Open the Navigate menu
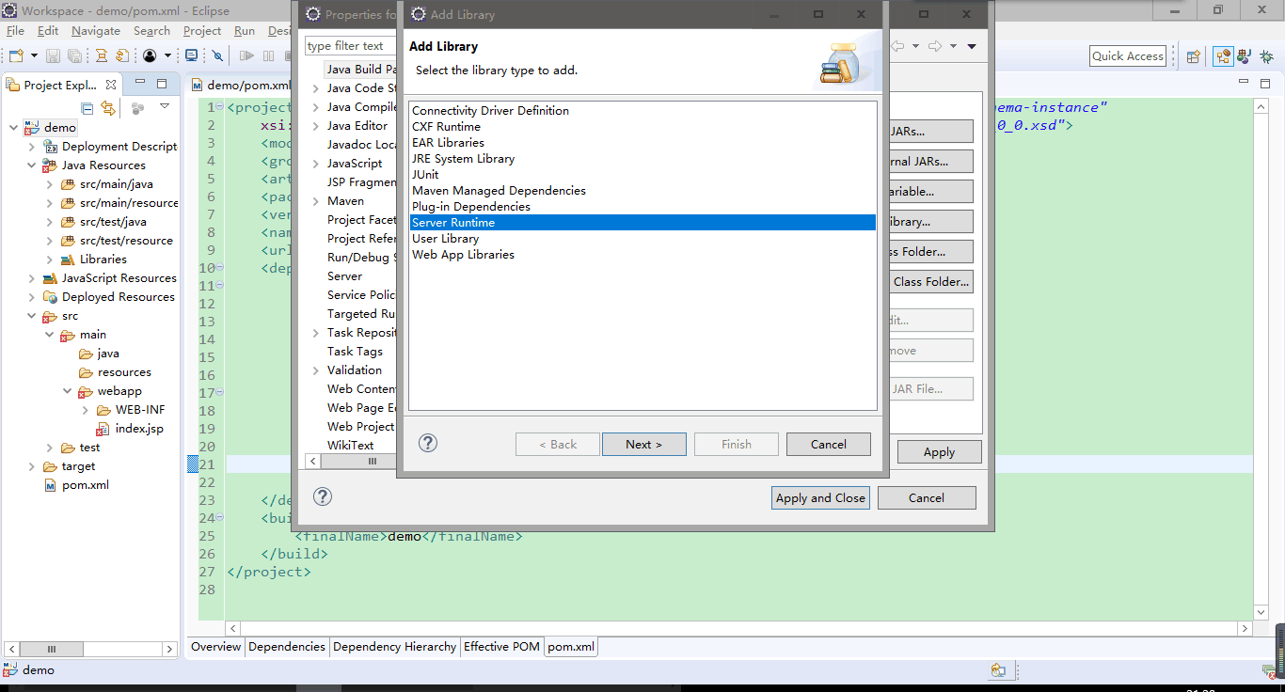This screenshot has height=692, width=1285. pyautogui.click(x=96, y=30)
